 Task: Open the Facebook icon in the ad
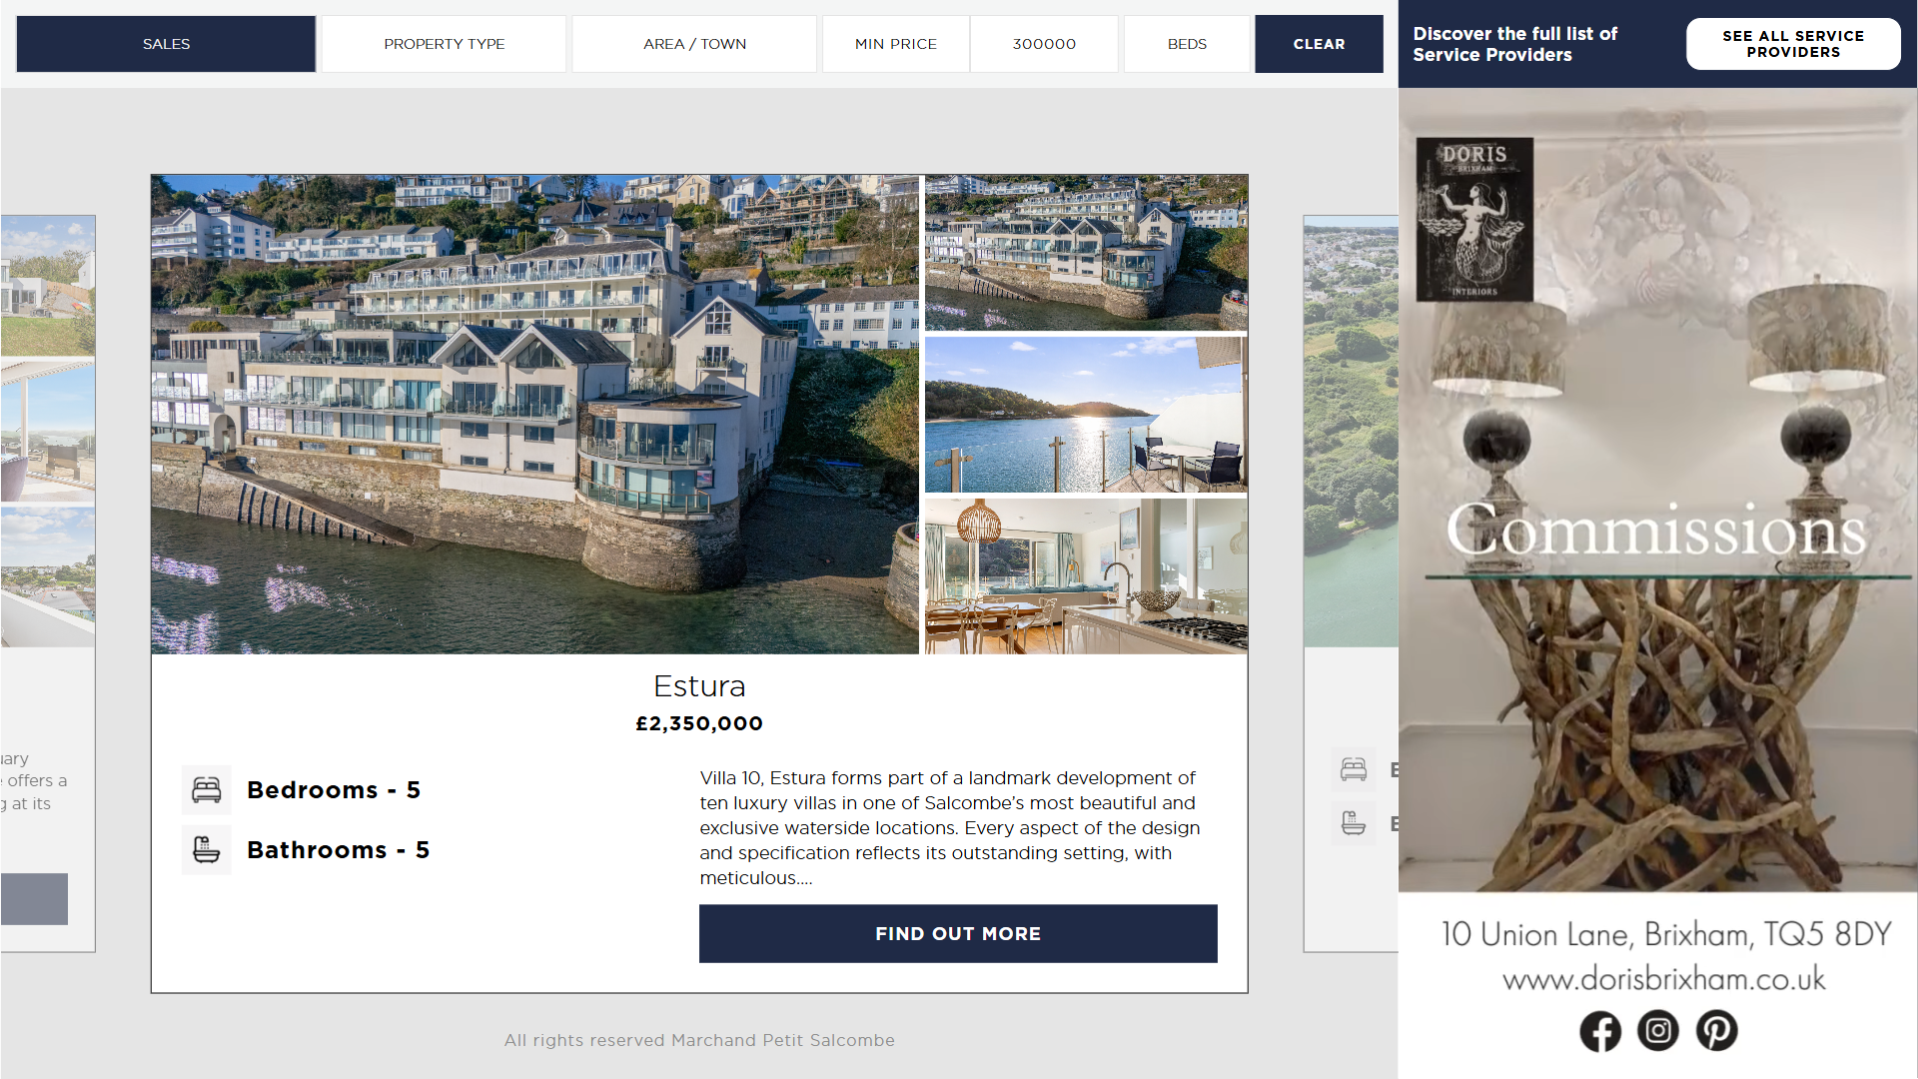click(1600, 1031)
